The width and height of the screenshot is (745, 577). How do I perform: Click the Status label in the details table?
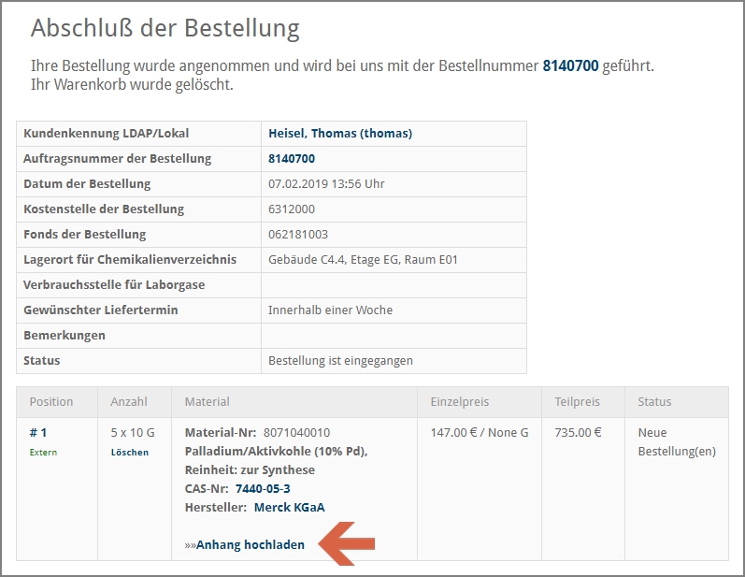point(42,361)
